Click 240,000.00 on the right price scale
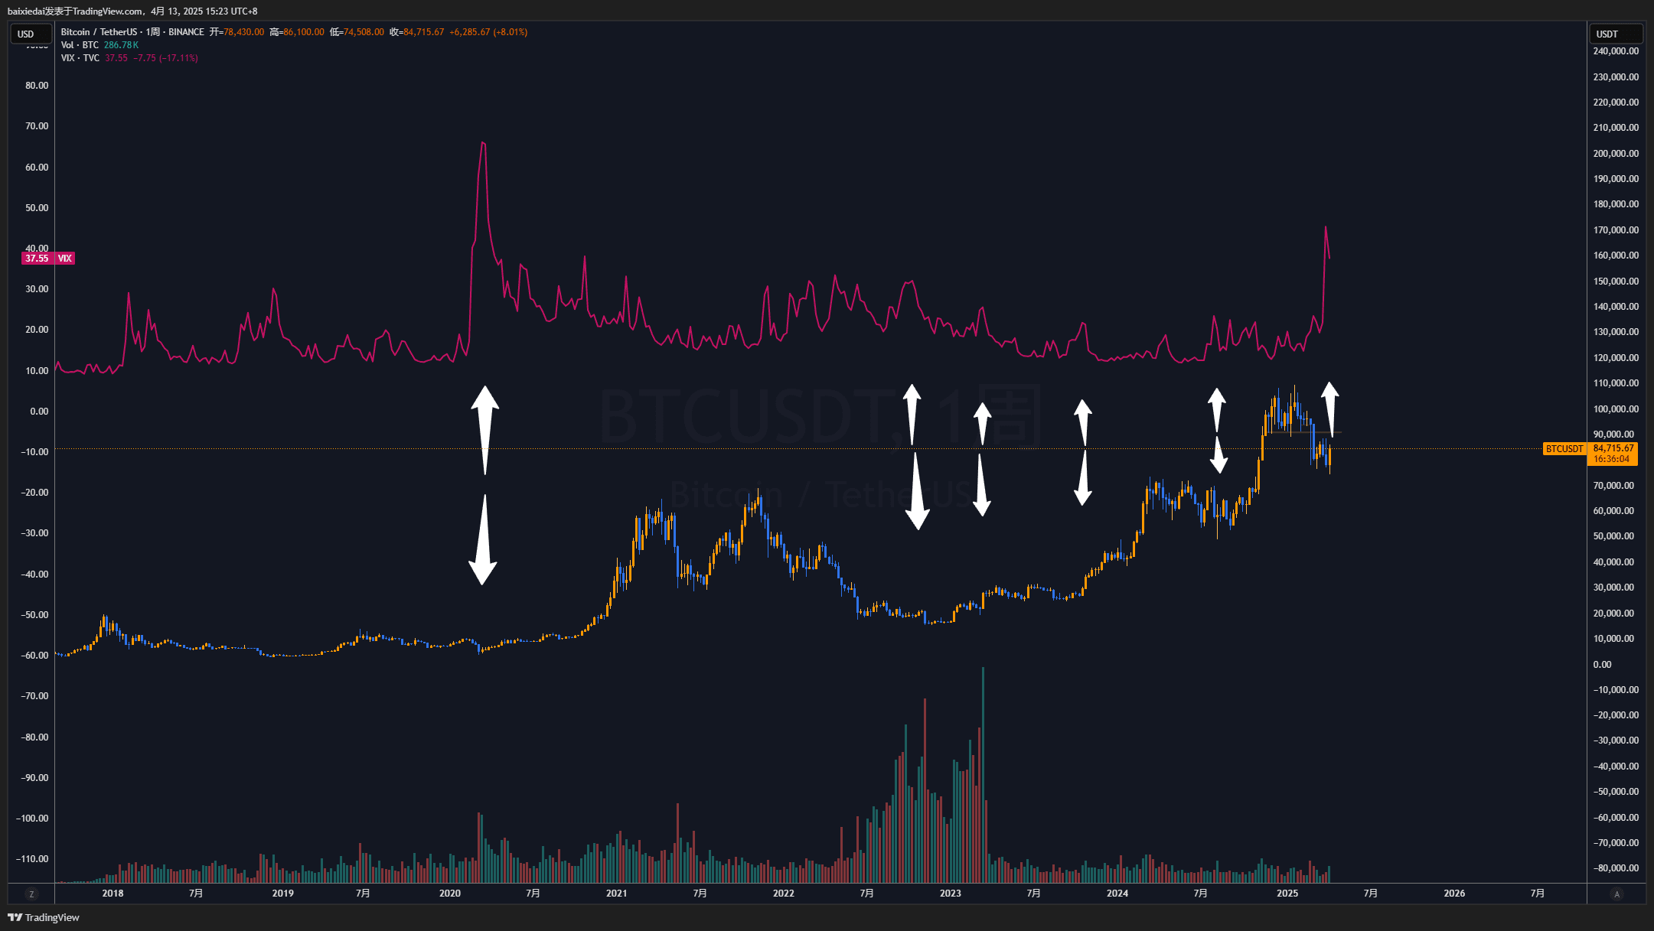1654x931 pixels. coord(1616,51)
